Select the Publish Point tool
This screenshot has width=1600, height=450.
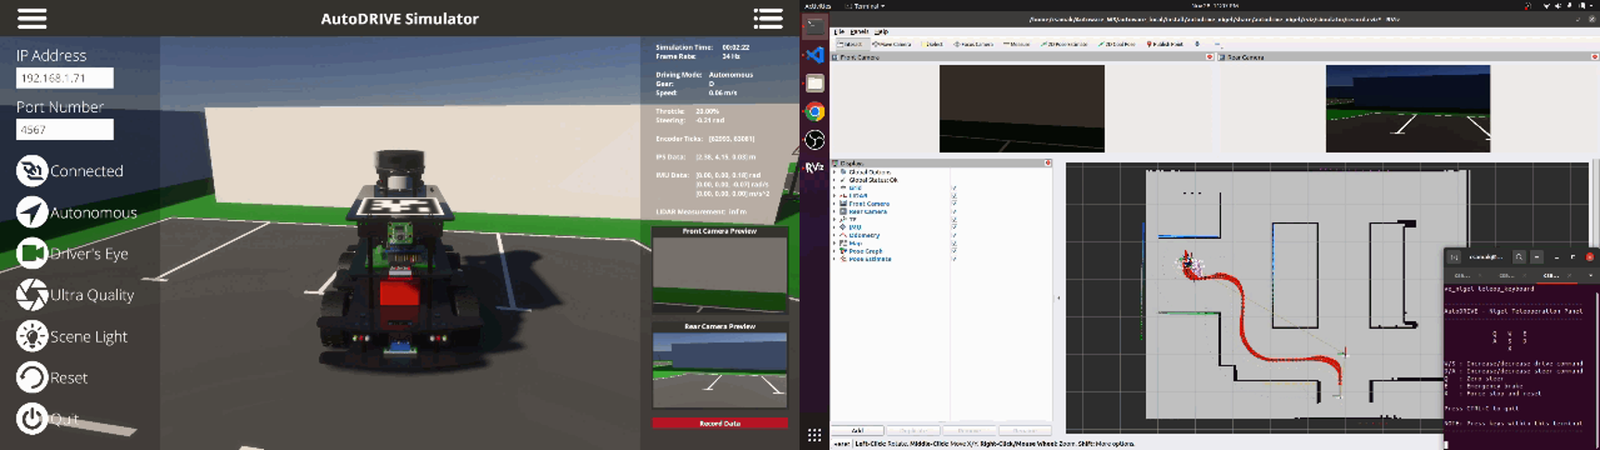click(1165, 44)
